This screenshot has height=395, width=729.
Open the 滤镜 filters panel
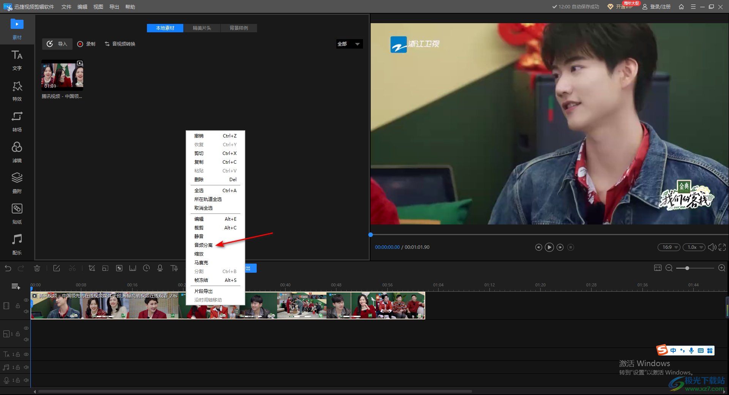coord(17,152)
